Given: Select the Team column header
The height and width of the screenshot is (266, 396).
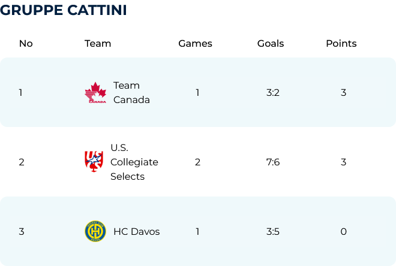Looking at the screenshot, I should click(98, 43).
